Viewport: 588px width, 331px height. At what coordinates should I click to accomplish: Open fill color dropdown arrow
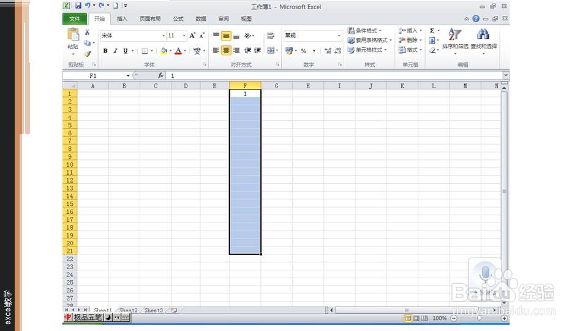[x=170, y=51]
